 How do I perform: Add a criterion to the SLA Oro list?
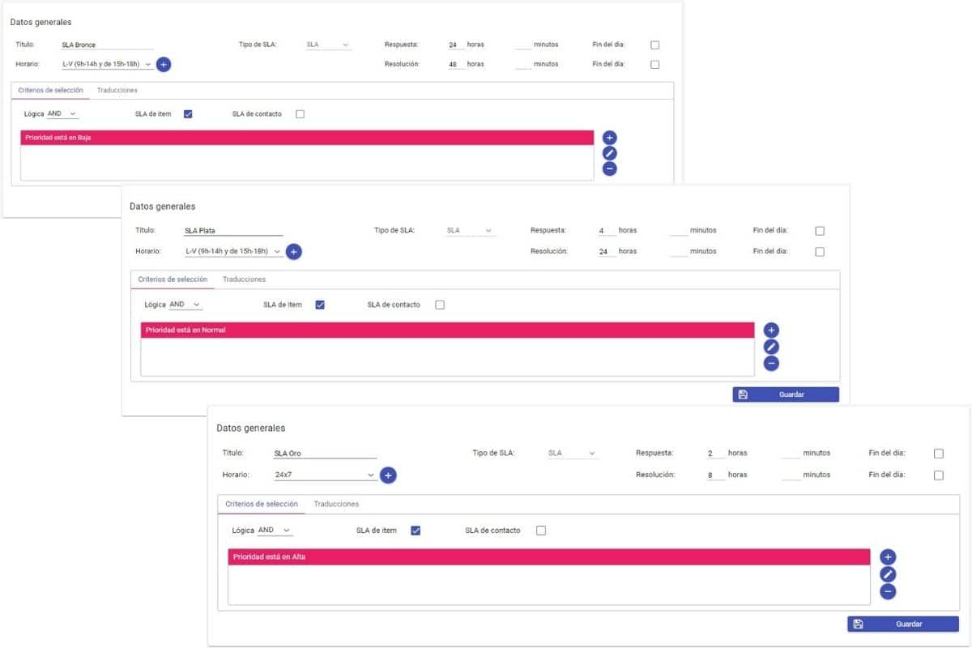888,556
